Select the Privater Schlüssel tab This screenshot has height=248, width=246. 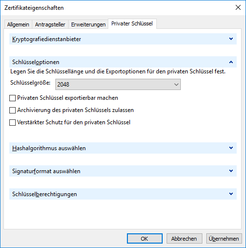coord(132,23)
